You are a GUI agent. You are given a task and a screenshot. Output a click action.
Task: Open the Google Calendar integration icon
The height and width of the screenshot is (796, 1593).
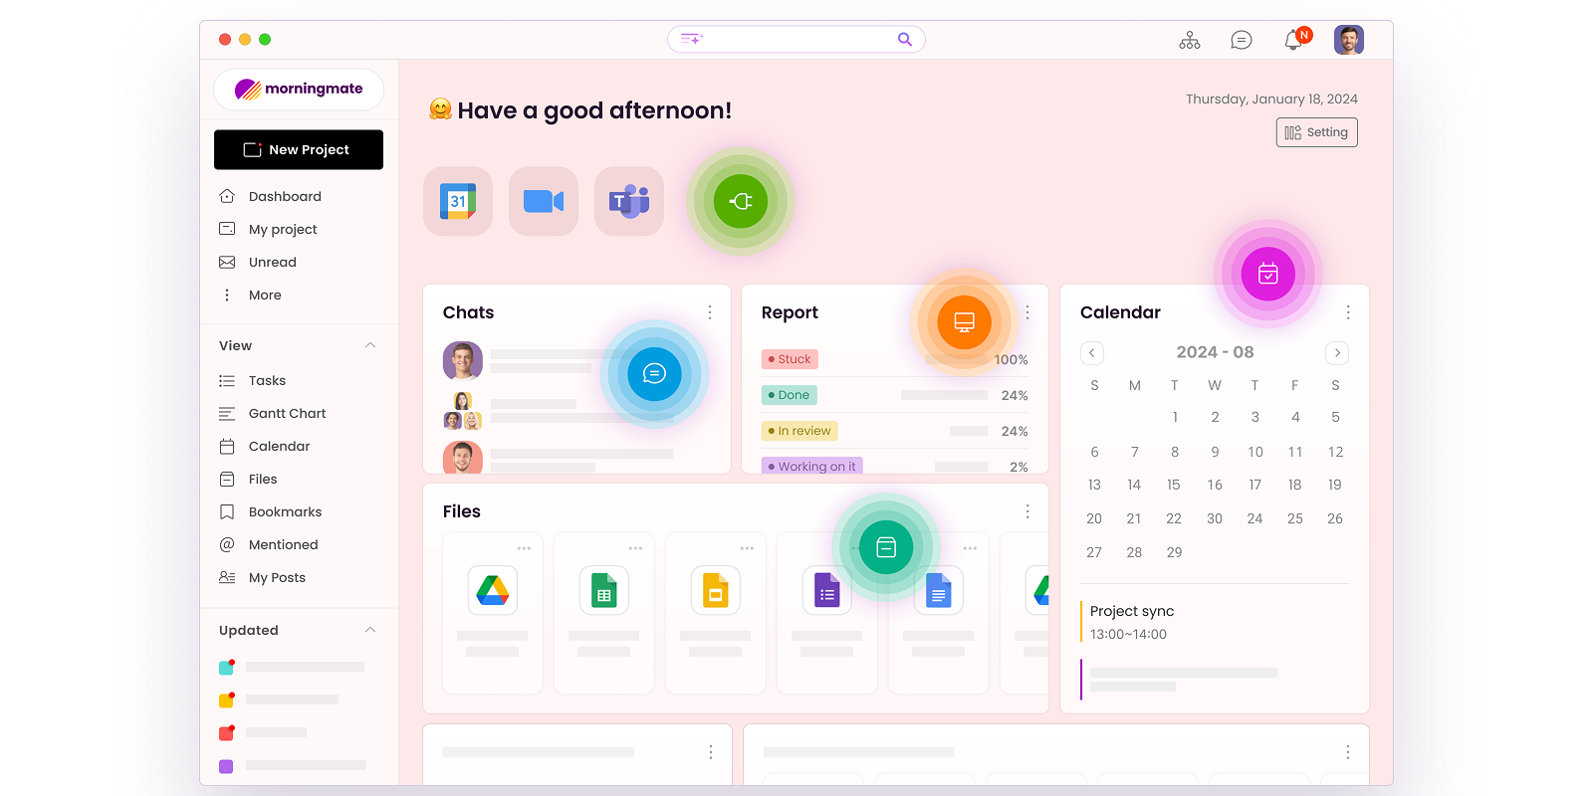click(x=458, y=201)
